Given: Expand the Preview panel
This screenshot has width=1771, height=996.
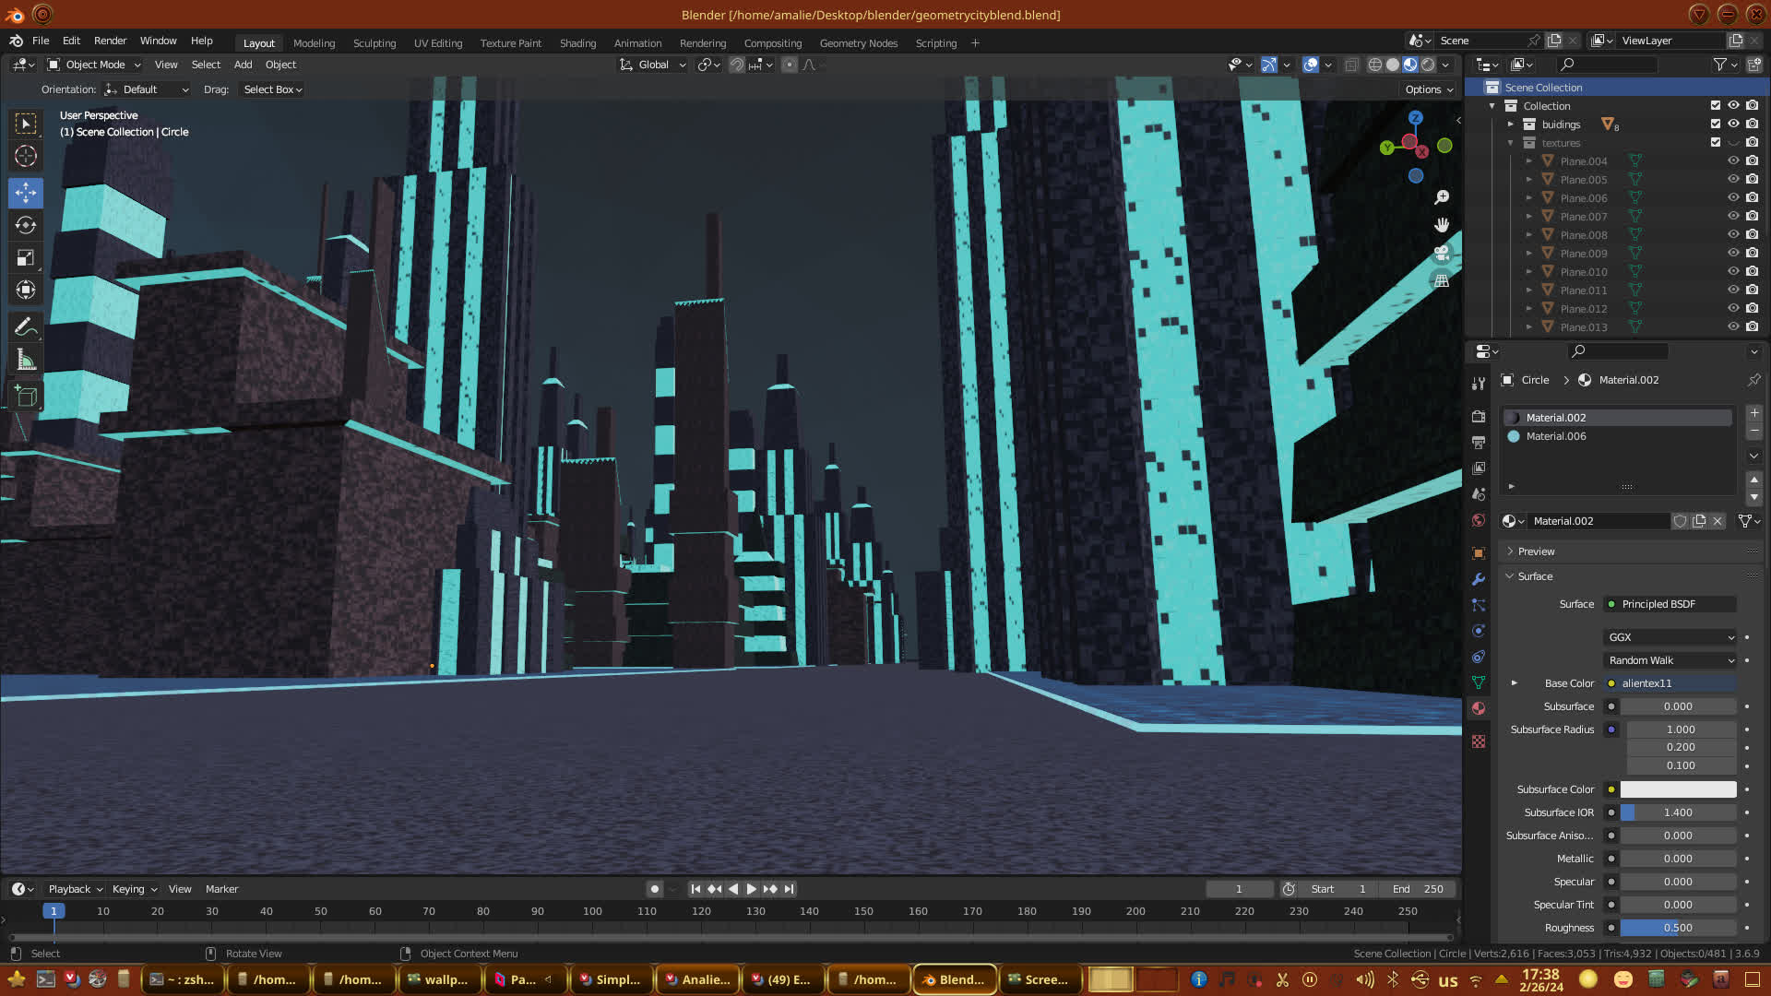Looking at the screenshot, I should click(1536, 551).
